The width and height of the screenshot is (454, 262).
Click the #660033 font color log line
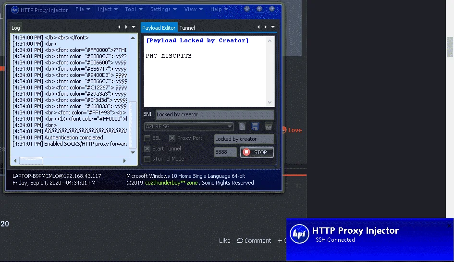pos(70,106)
